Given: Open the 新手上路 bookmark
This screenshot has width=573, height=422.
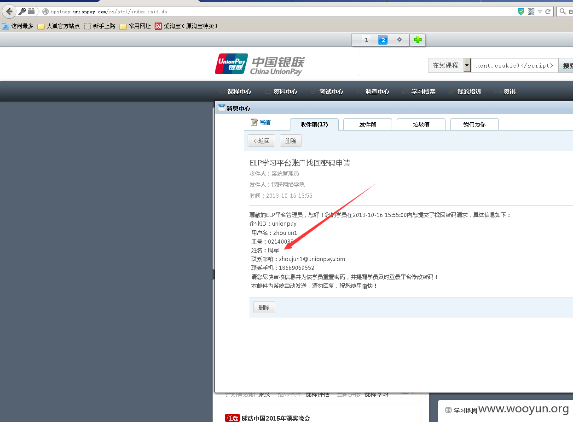Looking at the screenshot, I should coord(99,26).
